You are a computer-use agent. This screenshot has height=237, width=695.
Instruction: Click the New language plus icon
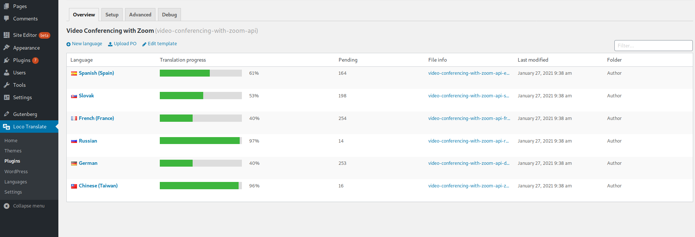68,44
